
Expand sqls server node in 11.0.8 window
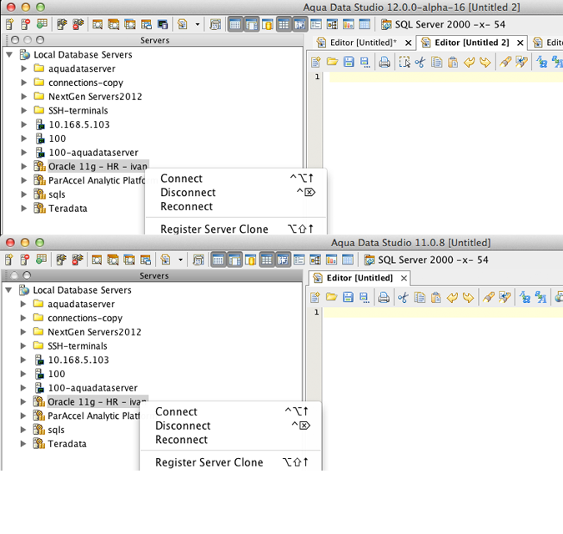(x=23, y=430)
